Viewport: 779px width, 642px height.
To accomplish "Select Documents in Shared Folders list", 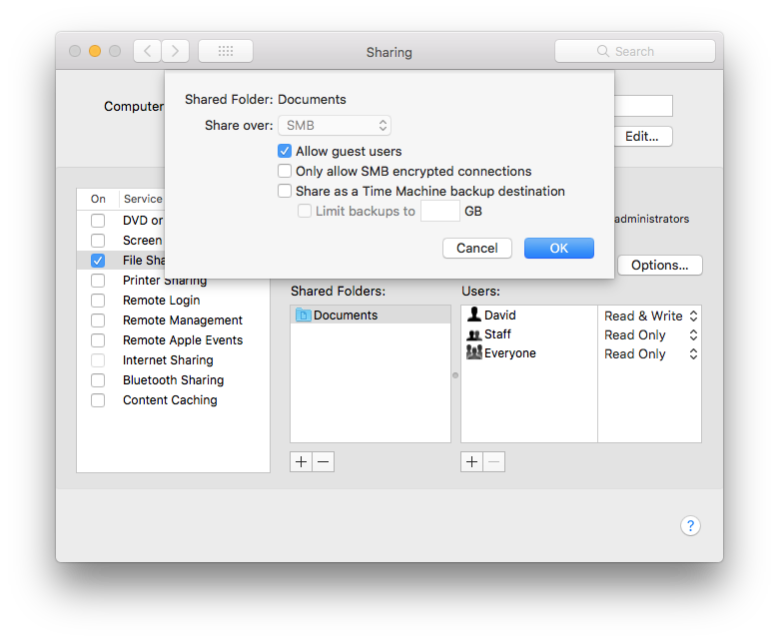I will 371,315.
